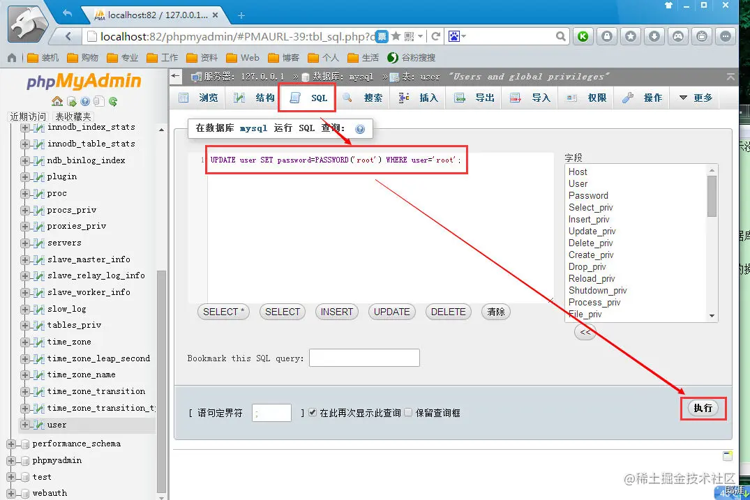Click the DELETE query template button
Screen dimensions: 750x500
(448, 312)
